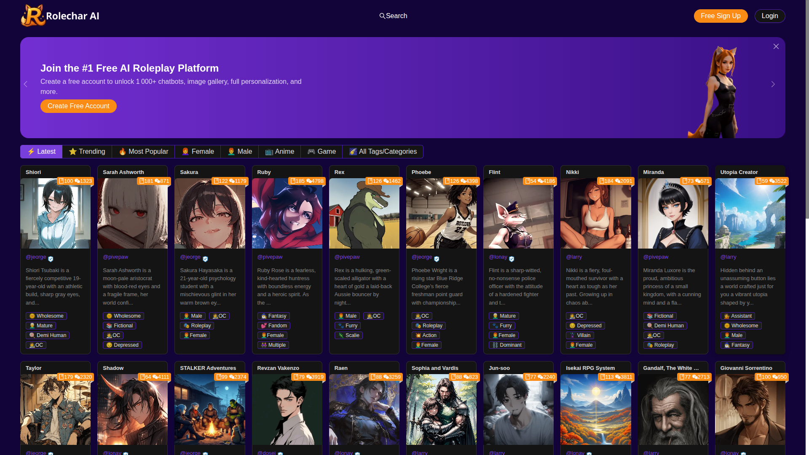Open @pivepaw profile link under Miranda
Viewport: 809px width, 455px height.
pyautogui.click(x=656, y=257)
